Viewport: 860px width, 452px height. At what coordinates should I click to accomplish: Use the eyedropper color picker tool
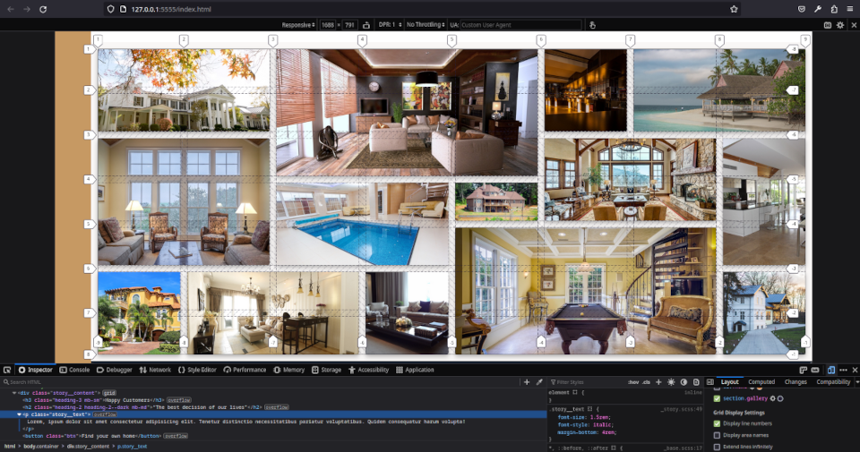539,382
